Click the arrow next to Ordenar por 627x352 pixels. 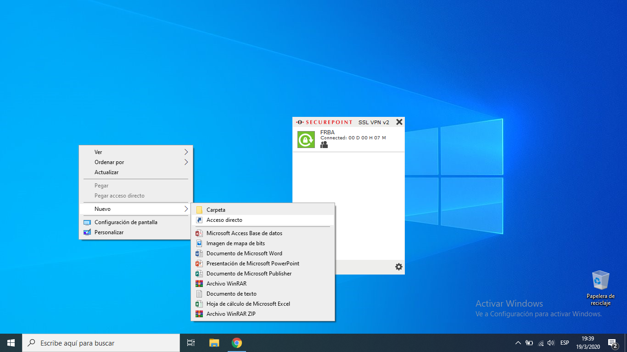point(186,162)
